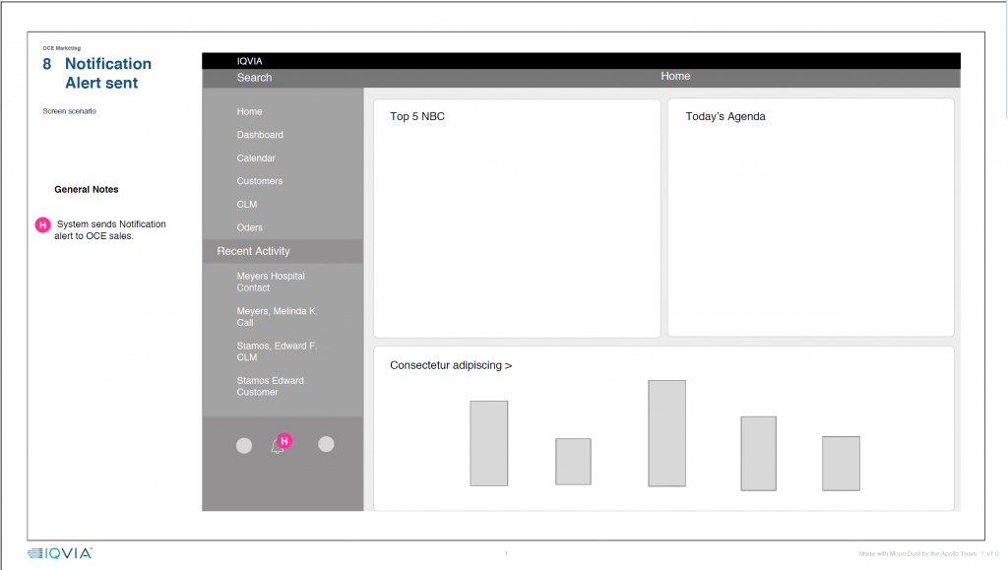Screen dimensions: 1008x570
Task: Click the Recent Activity header
Action: click(283, 251)
